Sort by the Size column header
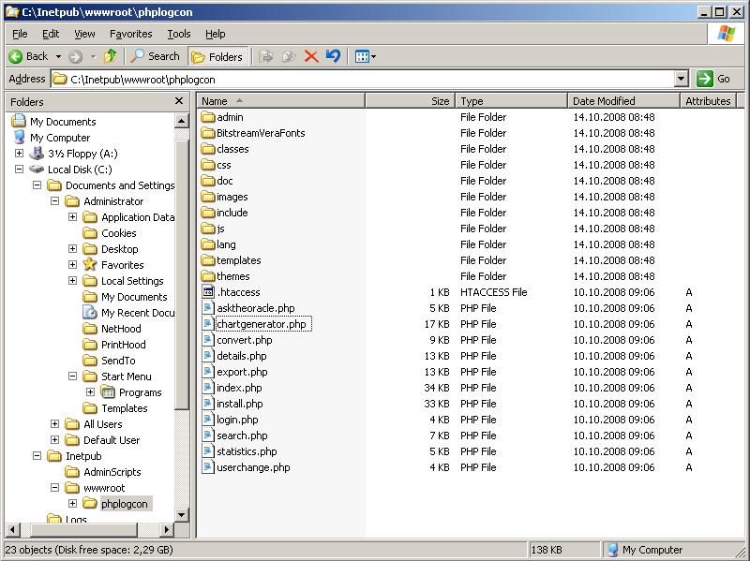This screenshot has width=750, height=561. pyautogui.click(x=410, y=101)
